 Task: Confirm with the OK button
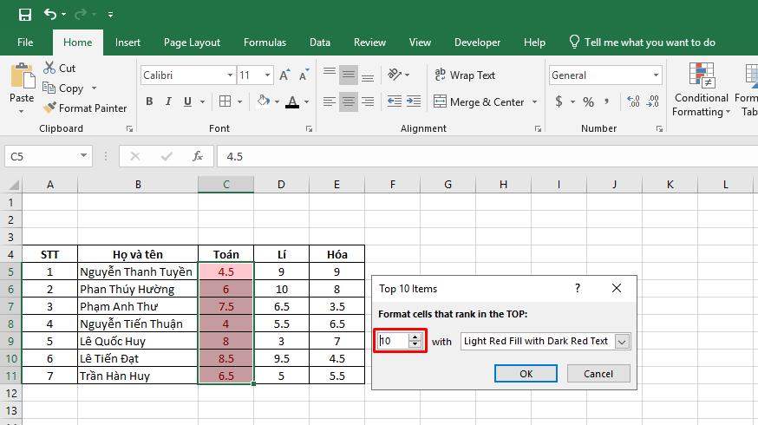(x=526, y=373)
